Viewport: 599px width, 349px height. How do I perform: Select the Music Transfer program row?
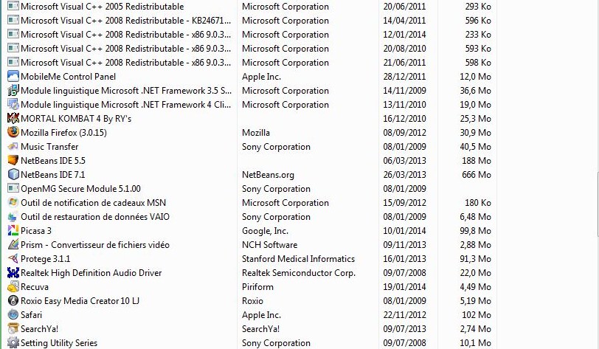pos(249,146)
